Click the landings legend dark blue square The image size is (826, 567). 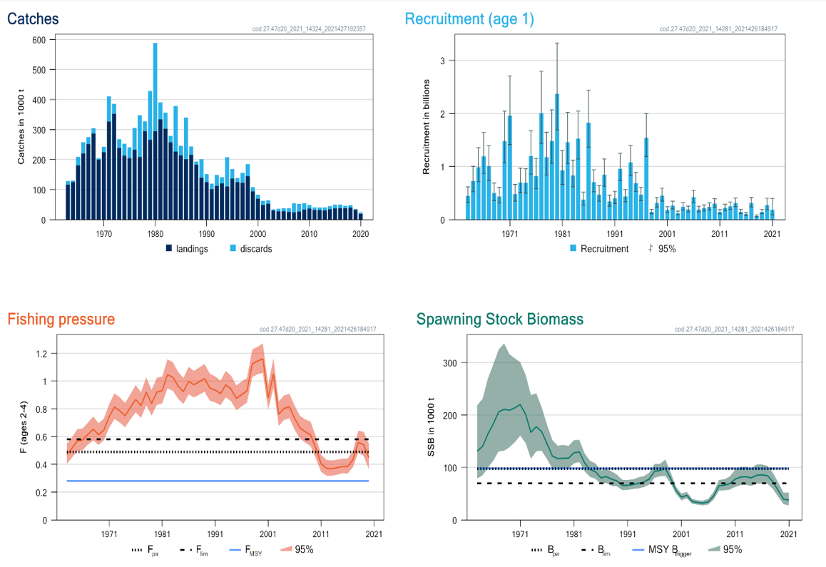pyautogui.click(x=169, y=249)
